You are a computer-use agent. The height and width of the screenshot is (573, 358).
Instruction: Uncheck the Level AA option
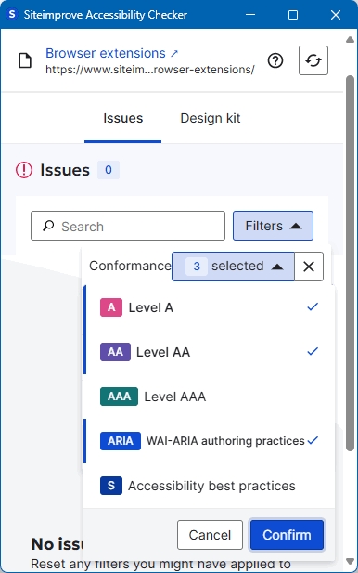pos(209,352)
